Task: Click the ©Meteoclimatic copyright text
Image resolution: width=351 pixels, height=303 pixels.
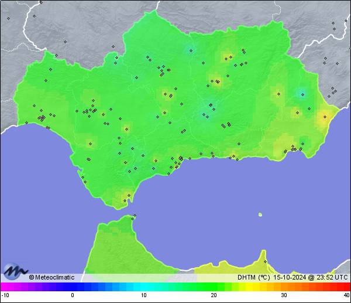Action: click(51, 277)
